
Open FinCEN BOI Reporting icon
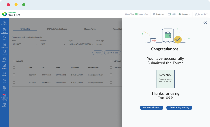click(4, 97)
